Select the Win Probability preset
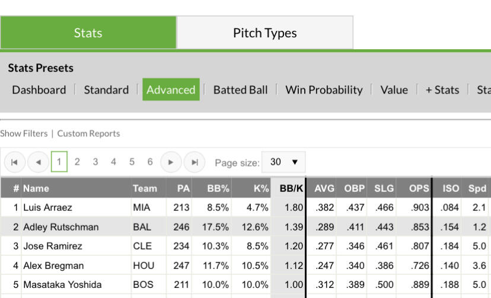This screenshot has width=491, height=298. point(324,90)
